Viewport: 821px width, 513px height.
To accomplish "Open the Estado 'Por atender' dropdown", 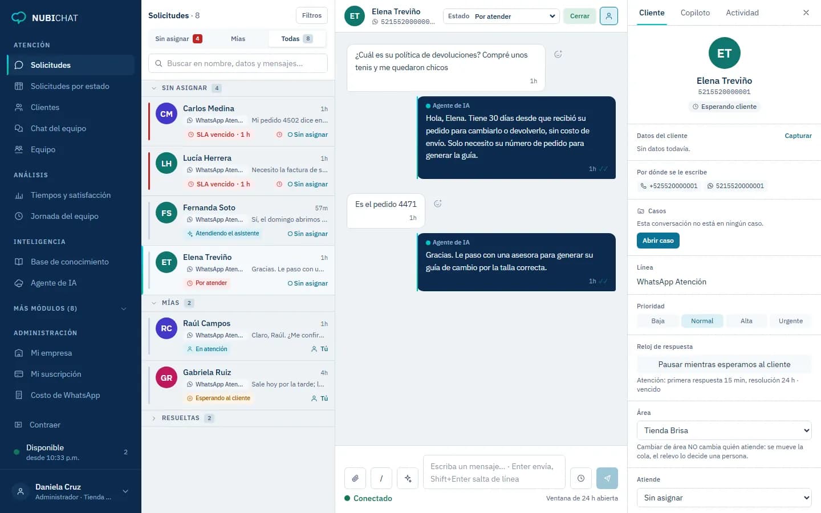I will pos(501,16).
